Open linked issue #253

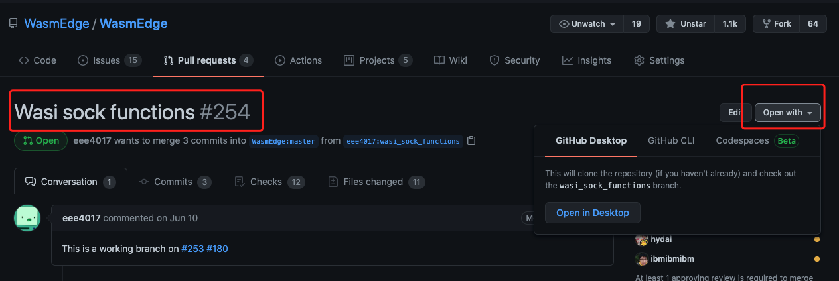[192, 249]
